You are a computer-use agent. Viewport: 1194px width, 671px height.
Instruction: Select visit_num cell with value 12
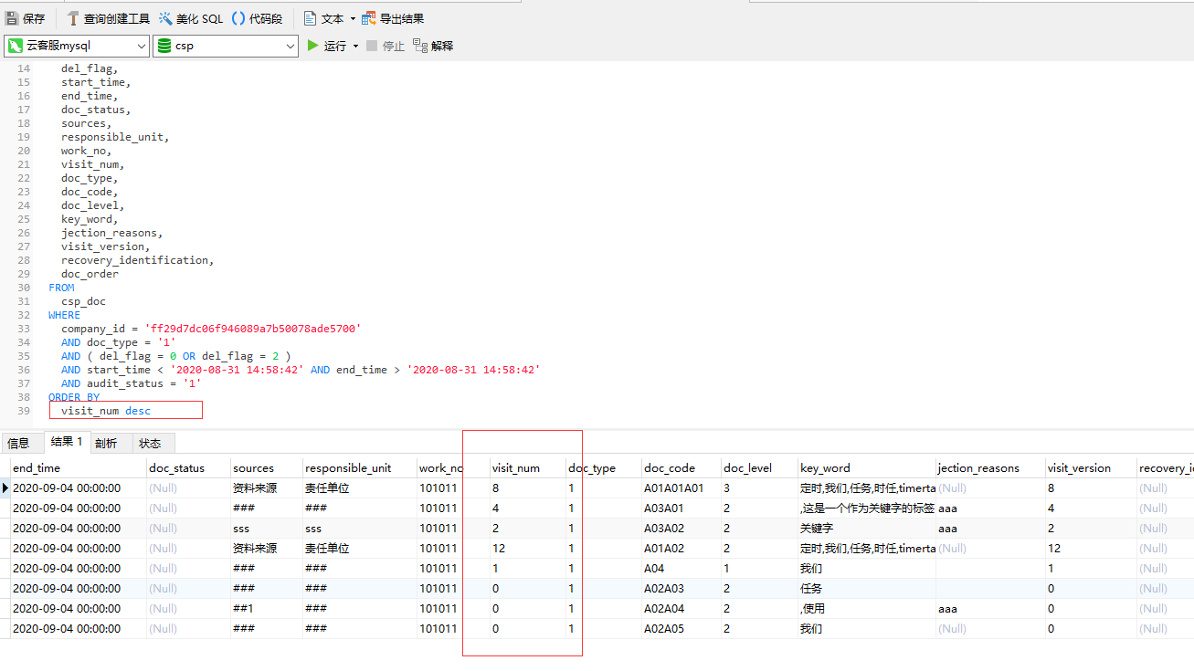coord(528,548)
